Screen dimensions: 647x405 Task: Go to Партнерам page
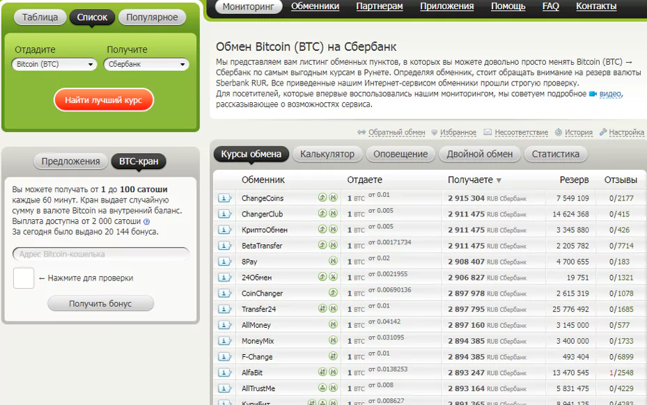(380, 6)
